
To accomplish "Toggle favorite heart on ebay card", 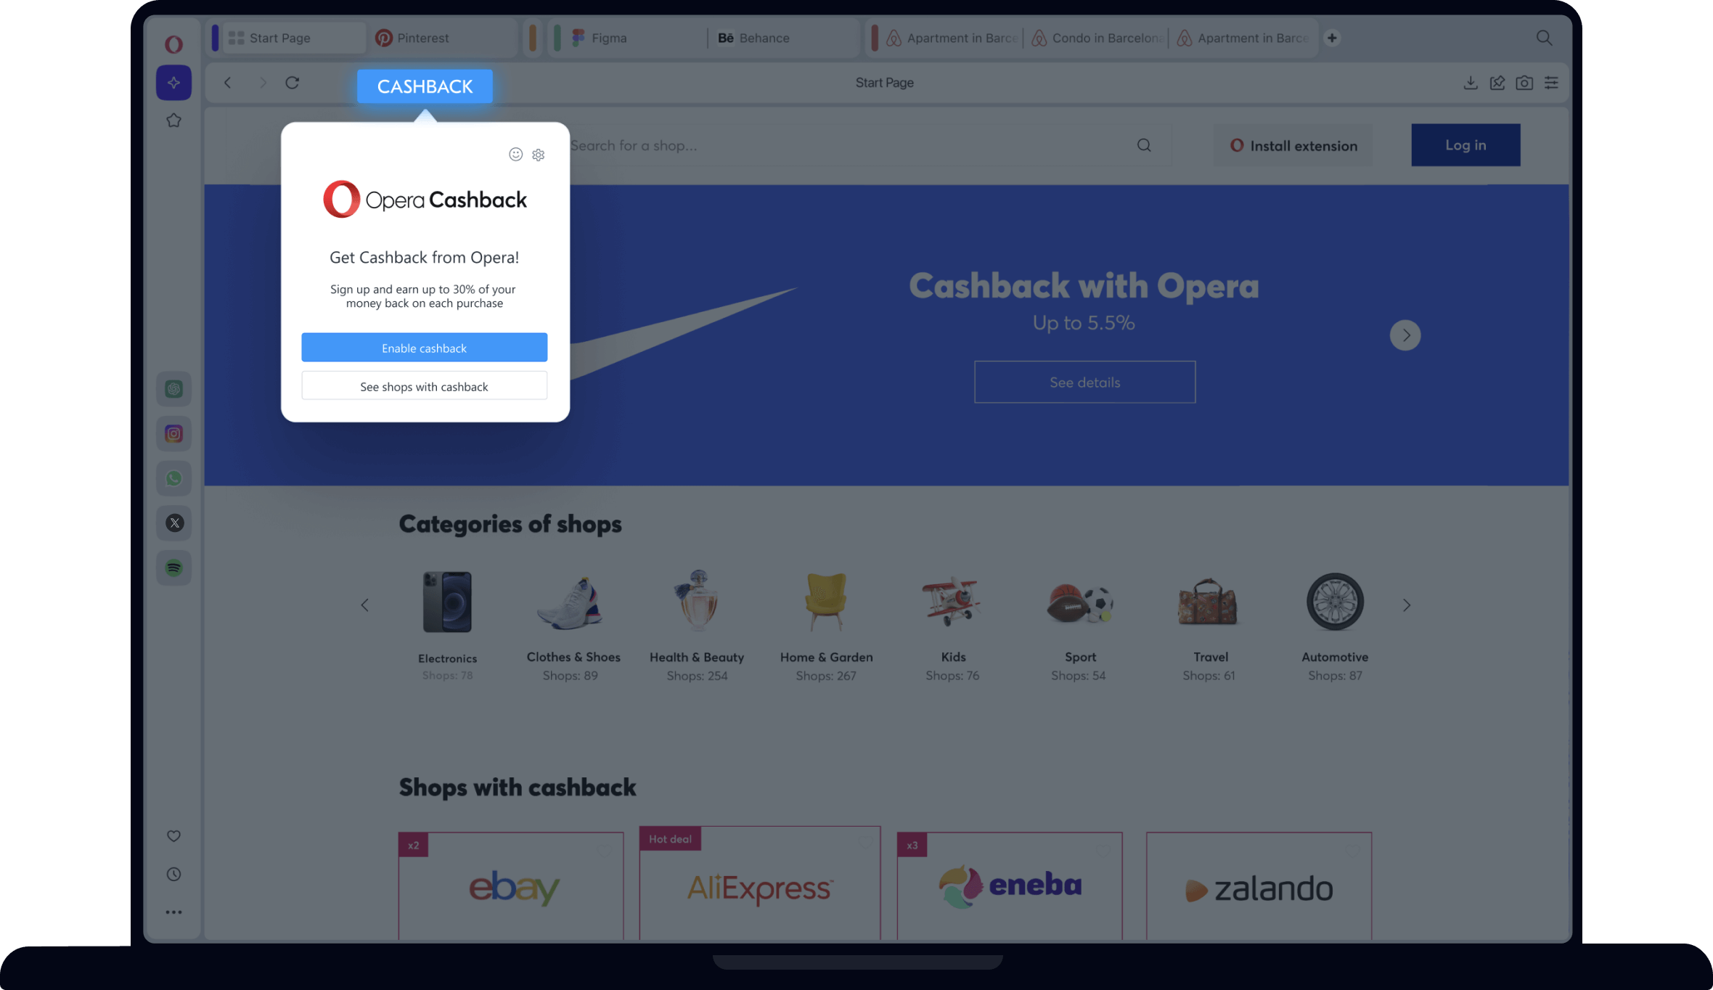I will pos(605,851).
